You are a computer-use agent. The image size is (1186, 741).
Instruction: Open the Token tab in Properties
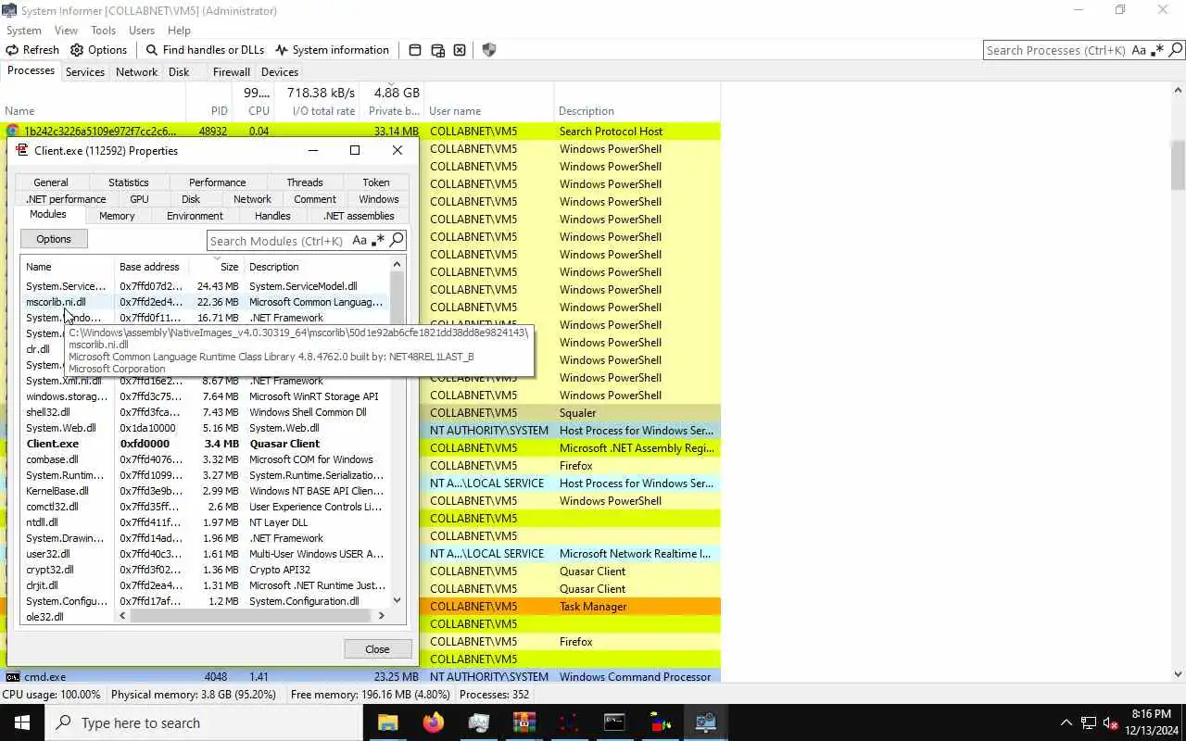pyautogui.click(x=376, y=182)
